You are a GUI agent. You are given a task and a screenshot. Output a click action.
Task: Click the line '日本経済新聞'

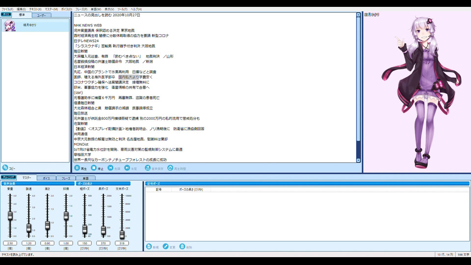pos(84,67)
